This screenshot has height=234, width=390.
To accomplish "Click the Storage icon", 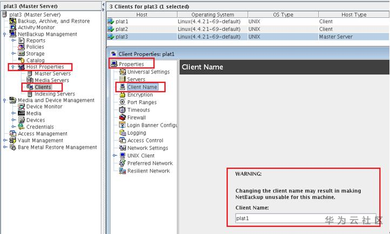I will (22, 53).
